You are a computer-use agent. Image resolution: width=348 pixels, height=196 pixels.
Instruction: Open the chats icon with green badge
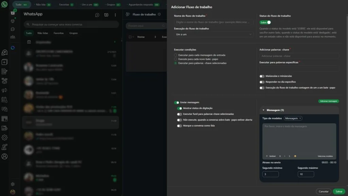pos(13,13)
